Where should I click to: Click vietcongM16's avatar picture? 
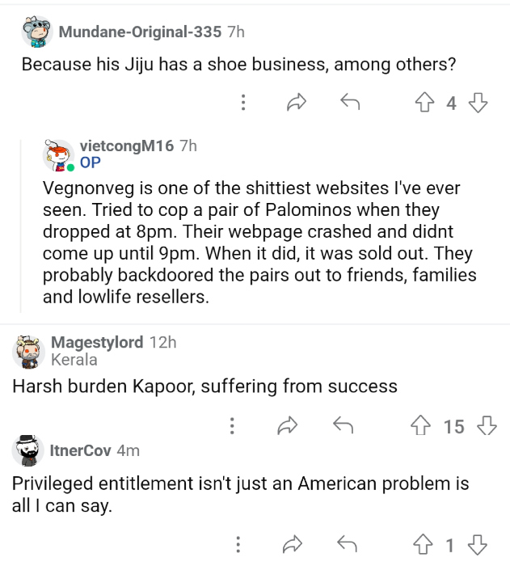tap(57, 154)
